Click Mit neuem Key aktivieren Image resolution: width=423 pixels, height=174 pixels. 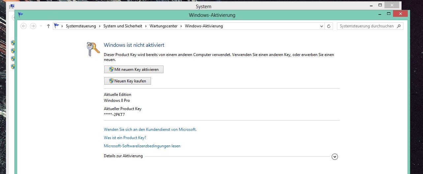tap(134, 70)
